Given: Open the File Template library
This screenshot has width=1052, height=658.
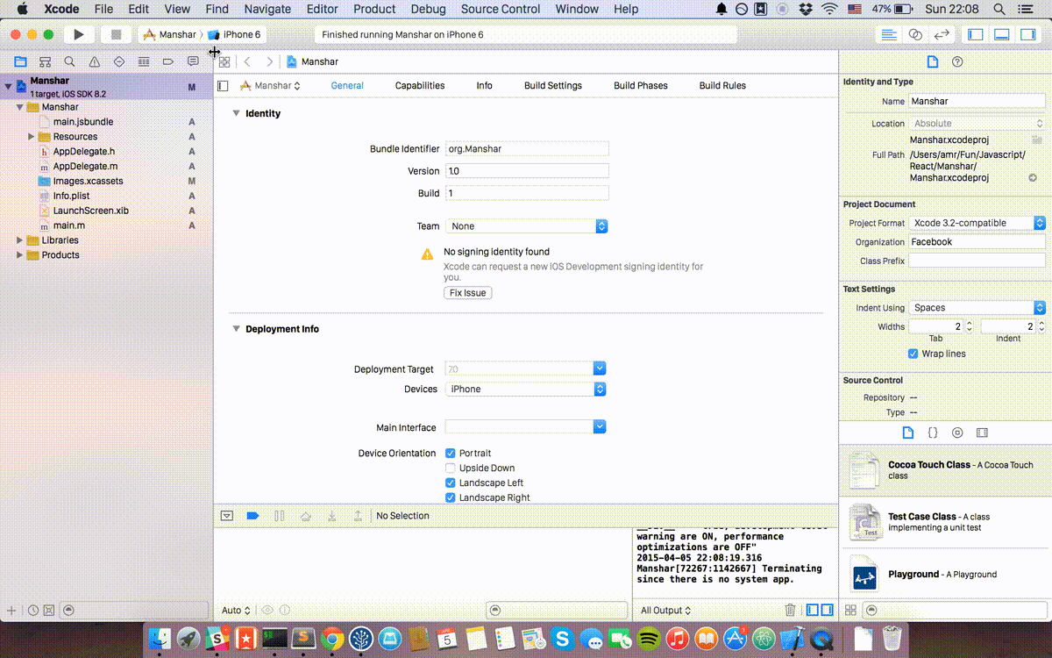Looking at the screenshot, I should coord(908,433).
